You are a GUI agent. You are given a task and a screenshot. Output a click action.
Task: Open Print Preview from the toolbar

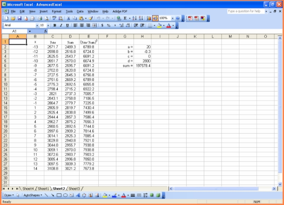(x=47, y=18)
